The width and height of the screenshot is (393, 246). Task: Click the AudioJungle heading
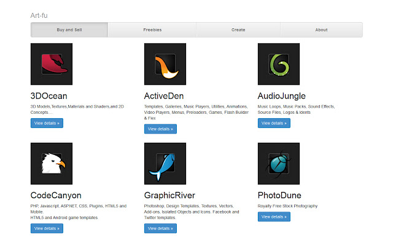(282, 96)
